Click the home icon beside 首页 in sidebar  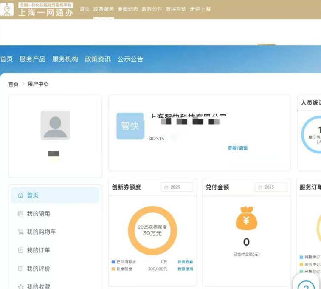click(20, 195)
